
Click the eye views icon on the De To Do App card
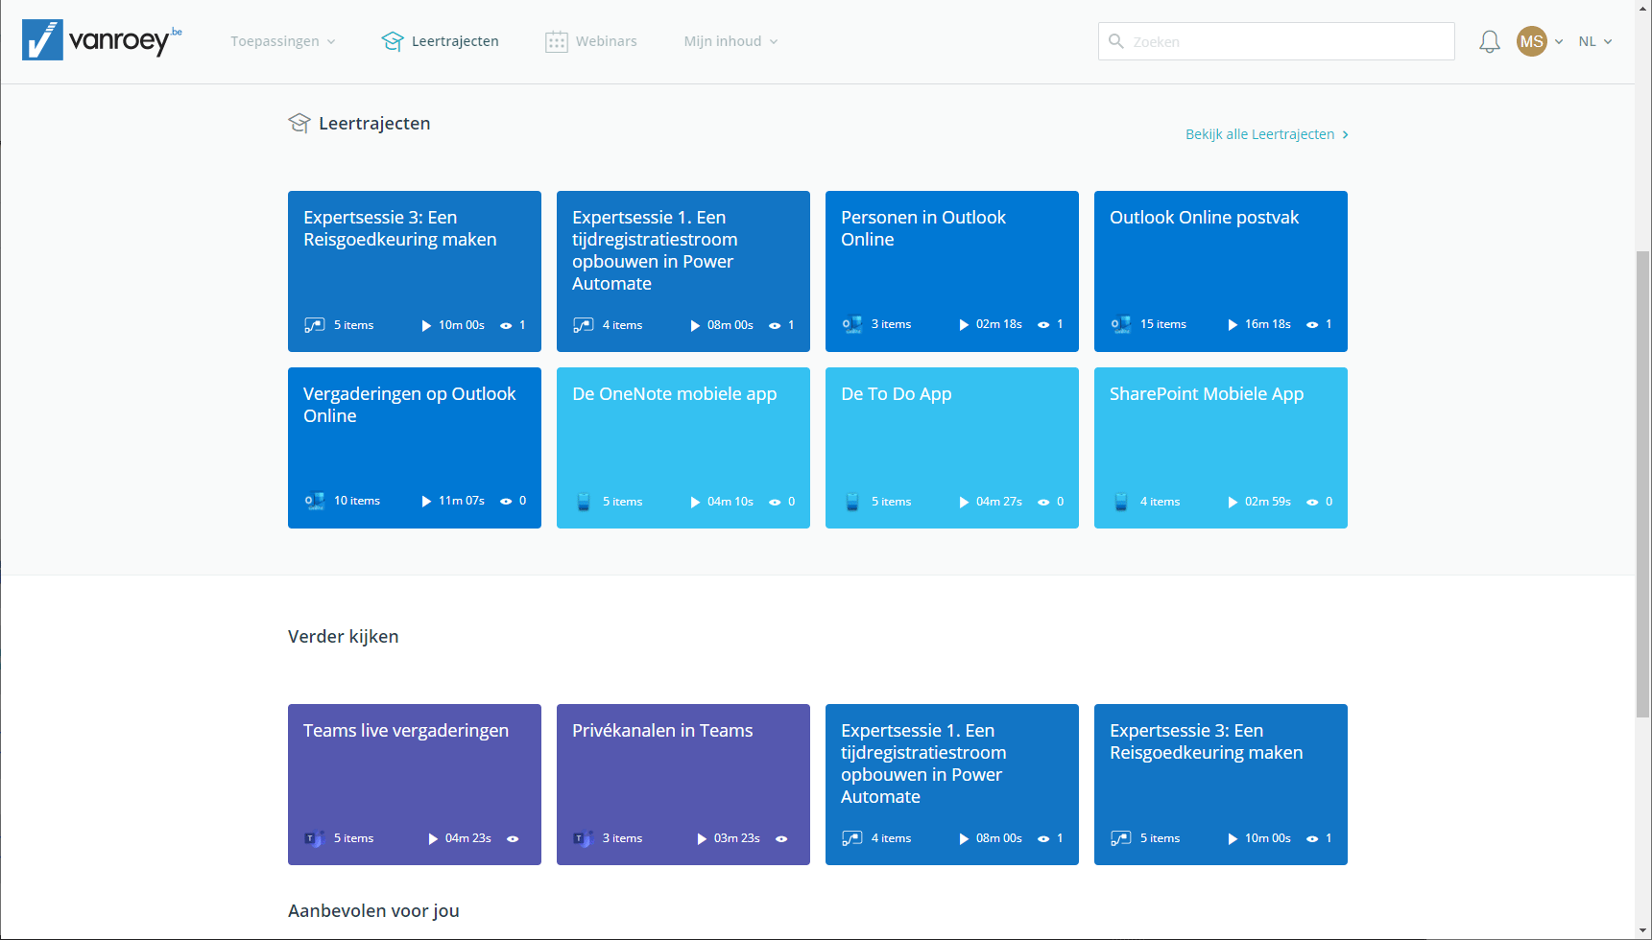pos(1043,503)
